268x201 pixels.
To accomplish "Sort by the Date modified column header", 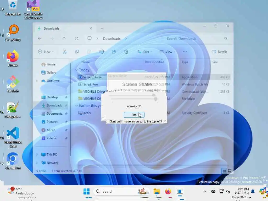I will pos(154,62).
